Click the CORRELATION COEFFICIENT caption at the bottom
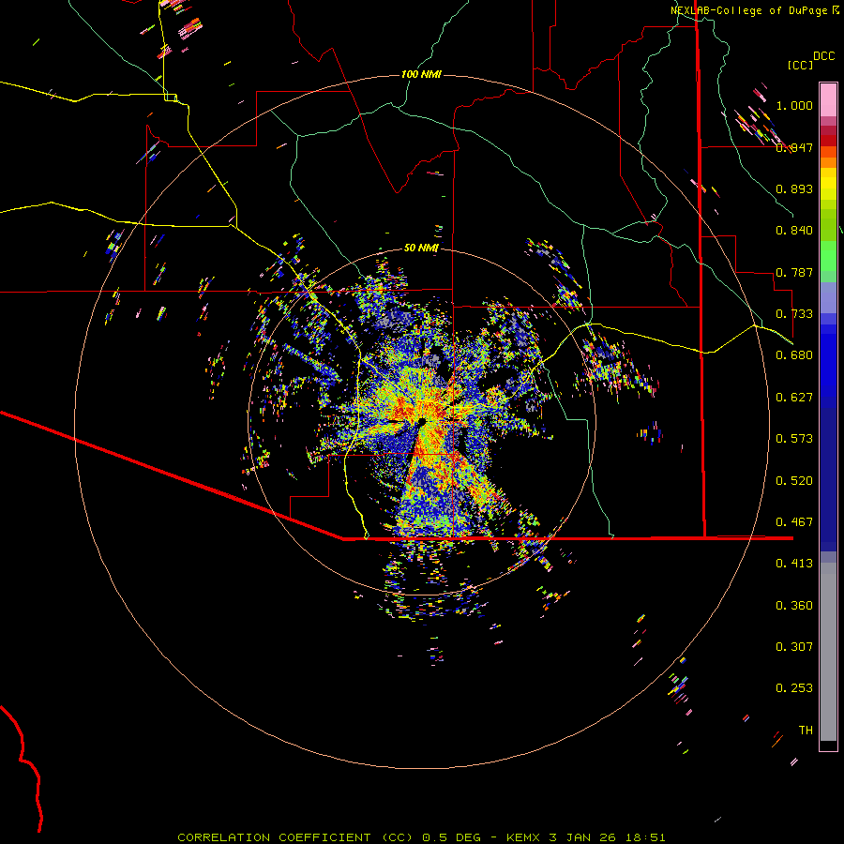 tap(421, 837)
